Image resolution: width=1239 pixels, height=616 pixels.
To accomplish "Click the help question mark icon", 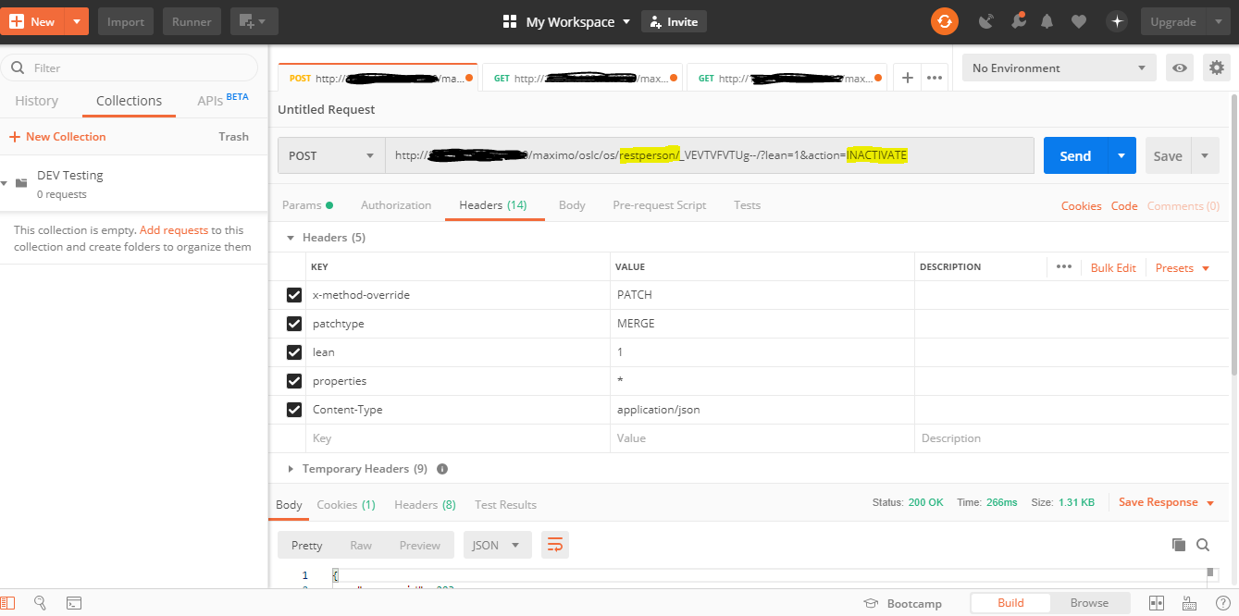I will pos(1223,602).
